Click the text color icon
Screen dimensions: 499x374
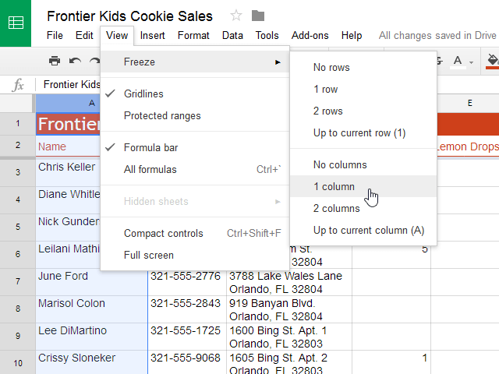coord(458,60)
